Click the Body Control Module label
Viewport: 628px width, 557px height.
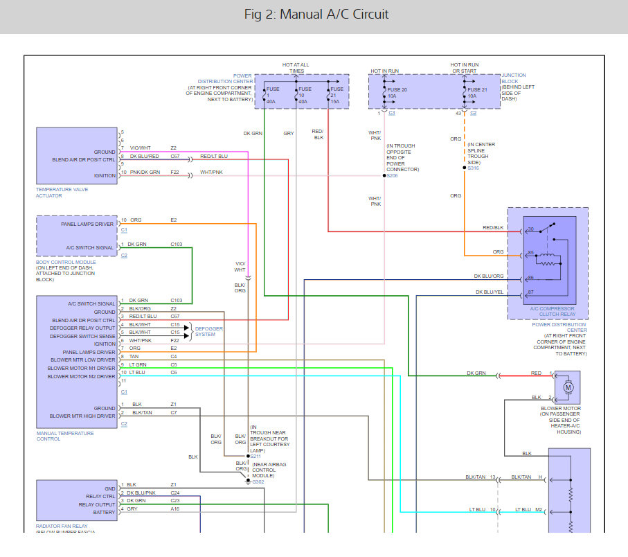[x=66, y=262]
